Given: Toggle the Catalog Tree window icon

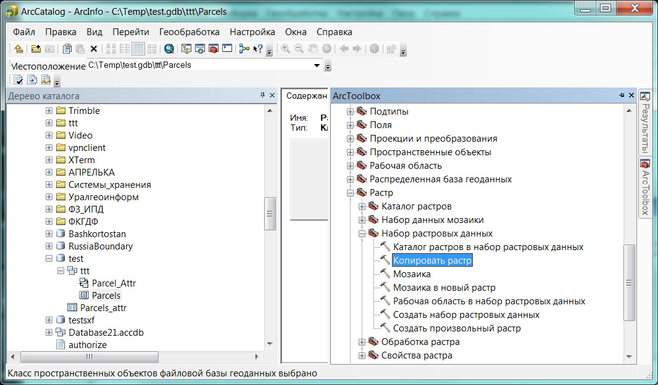Looking at the screenshot, I should click(x=186, y=49).
